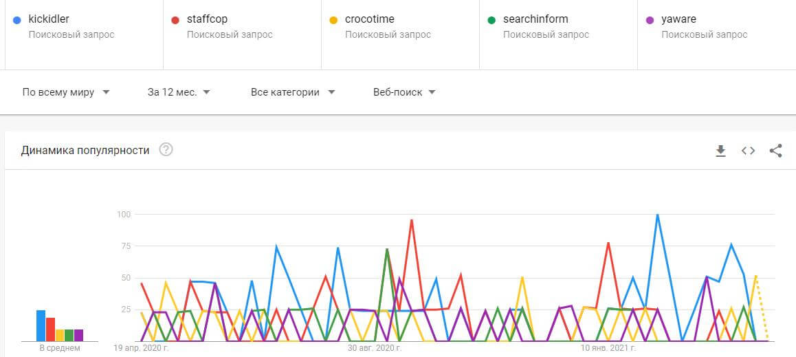796x357 pixels.
Task: Expand the 'Все категории' dropdown
Action: click(x=293, y=92)
